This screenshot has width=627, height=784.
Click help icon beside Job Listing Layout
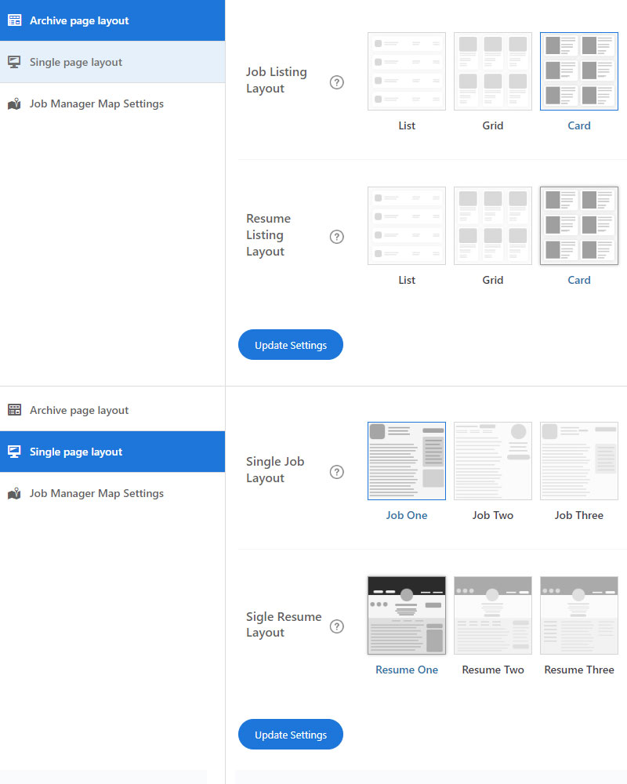tap(337, 82)
